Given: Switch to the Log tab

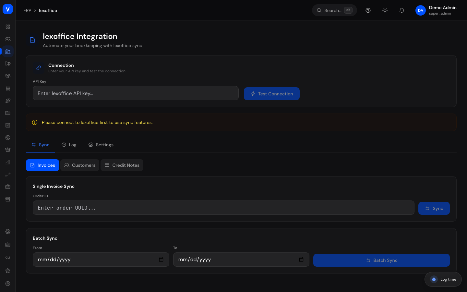Looking at the screenshot, I should (69, 145).
